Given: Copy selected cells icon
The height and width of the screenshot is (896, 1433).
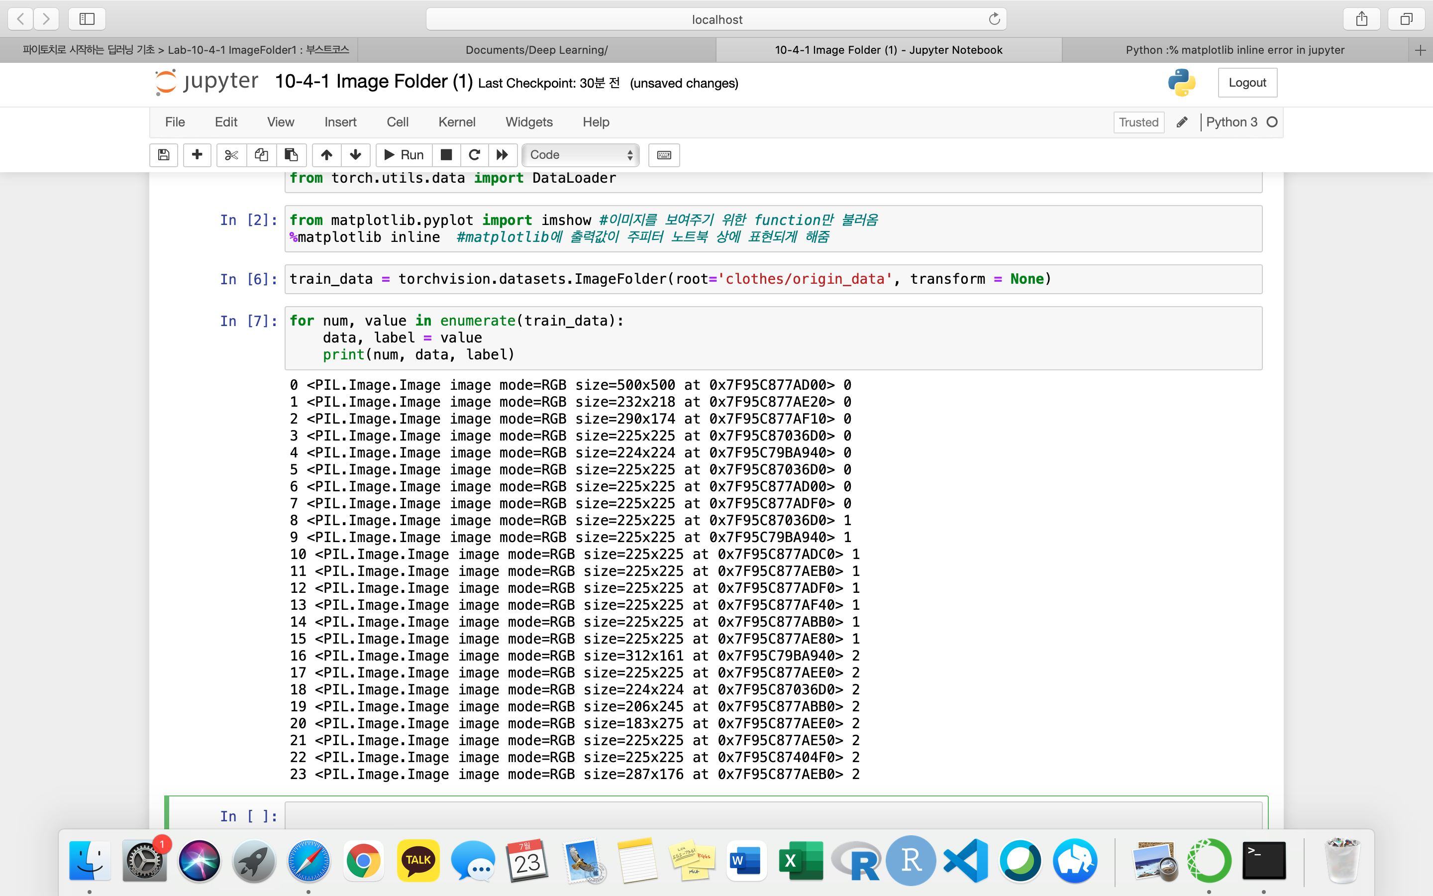Looking at the screenshot, I should pos(261,155).
